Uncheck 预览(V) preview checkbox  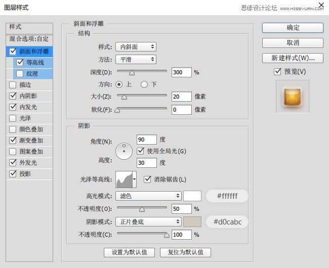[x=277, y=72]
